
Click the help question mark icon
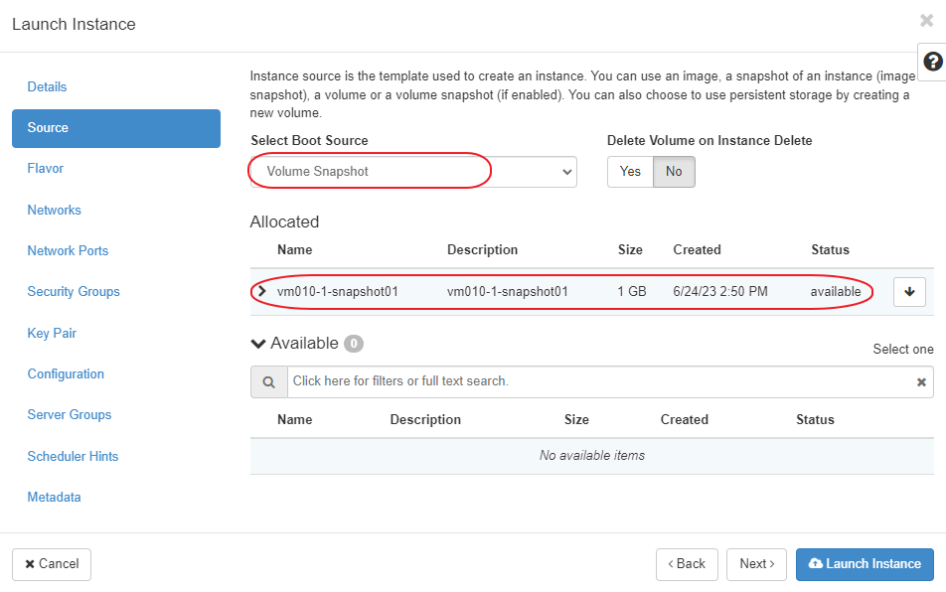pos(932,62)
